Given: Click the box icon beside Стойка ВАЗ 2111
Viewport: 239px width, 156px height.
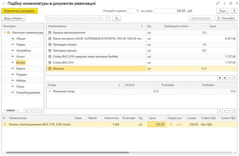Looking at the screenshot, I should point(50,63).
